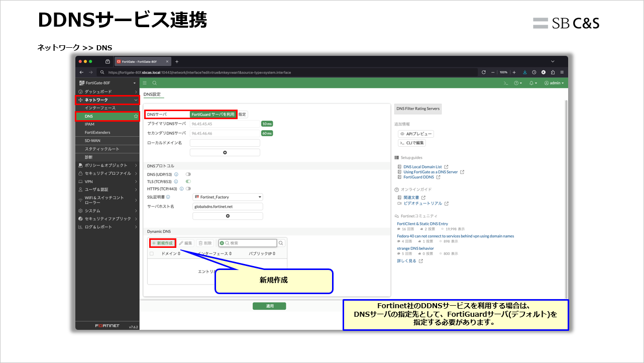Viewport: 644px width, 363px height.
Task: Click the browser extensions icon
Action: tap(553, 72)
